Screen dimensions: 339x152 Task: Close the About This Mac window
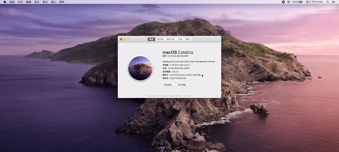point(121,39)
